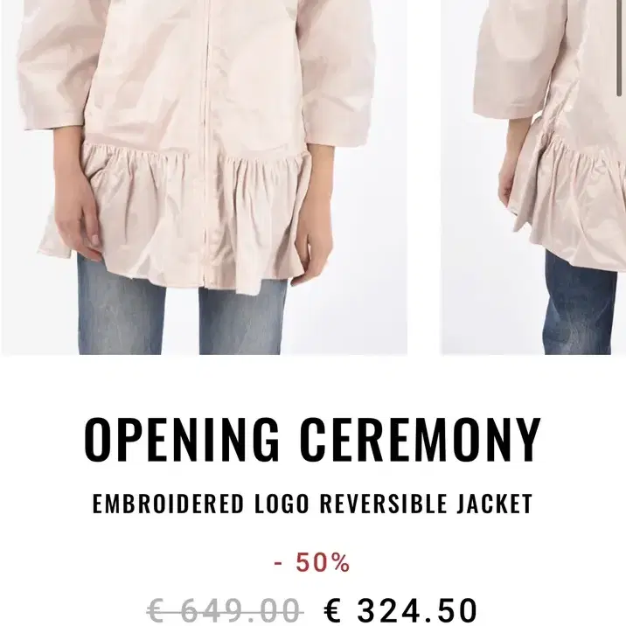The height and width of the screenshot is (626, 626).
Task: Open the side-view jacket product photo
Action: pos(533,177)
